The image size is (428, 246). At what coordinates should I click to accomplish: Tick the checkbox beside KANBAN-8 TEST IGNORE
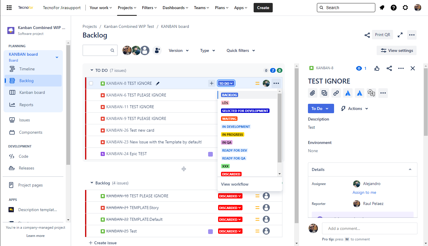click(x=91, y=83)
